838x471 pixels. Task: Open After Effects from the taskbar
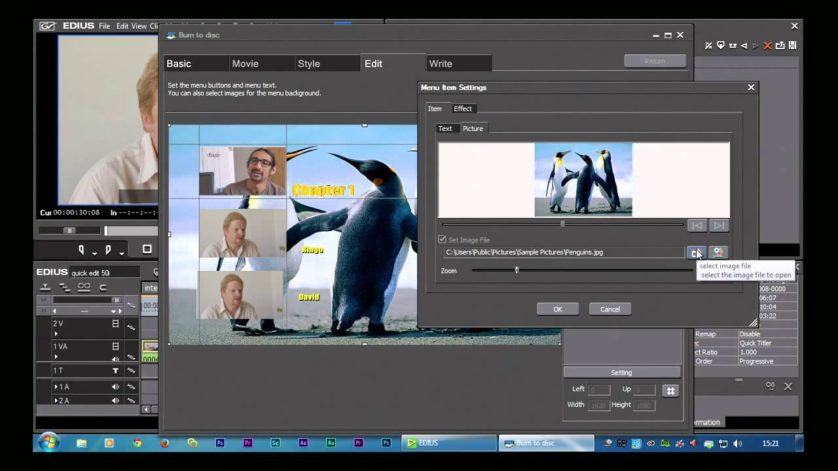click(303, 443)
